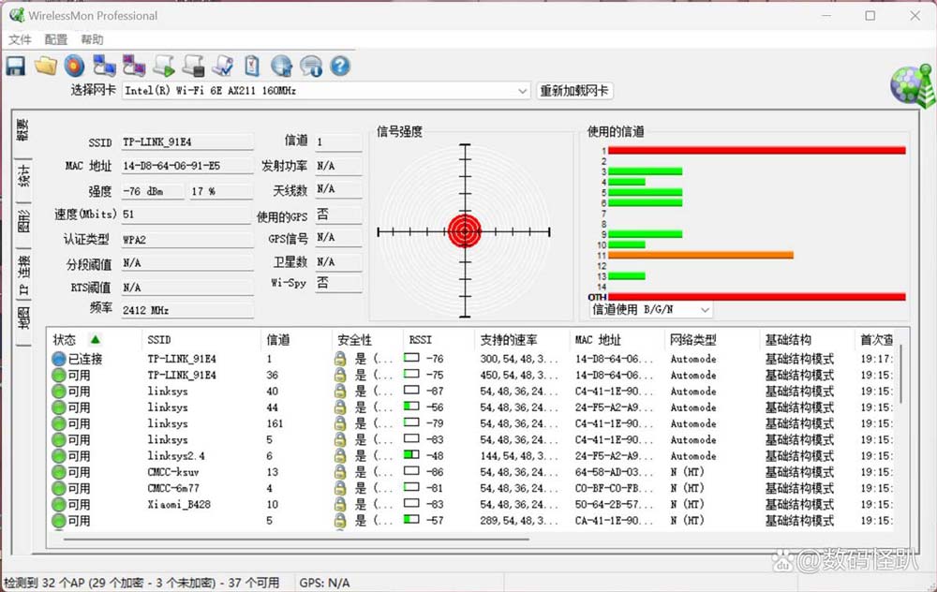
Task: Click status bar text '检测到 32 个AP'
Action: pos(45,583)
